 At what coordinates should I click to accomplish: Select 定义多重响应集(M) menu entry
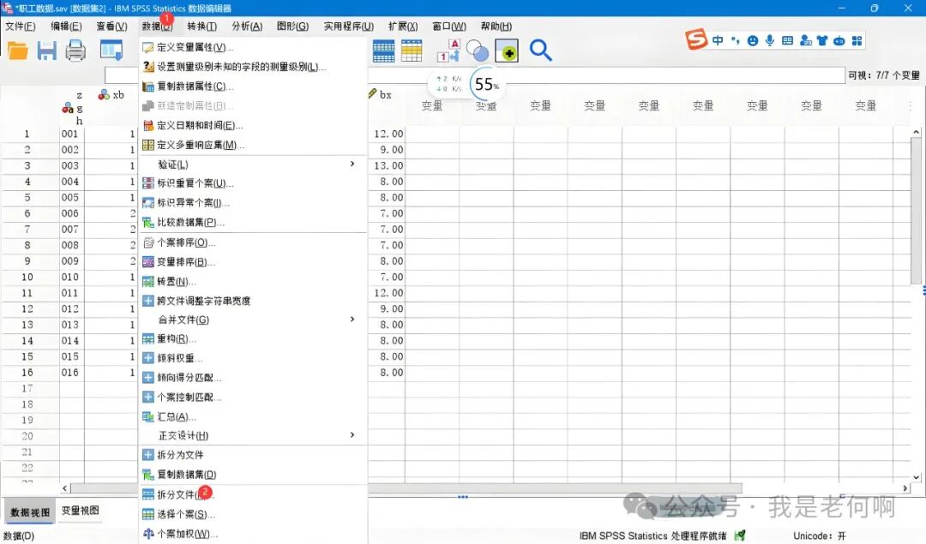tap(253, 145)
